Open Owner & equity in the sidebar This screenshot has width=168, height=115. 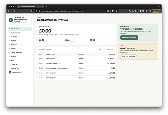pos(20,52)
